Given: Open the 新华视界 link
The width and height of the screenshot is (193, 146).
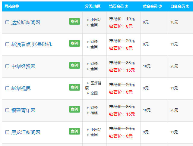Looking at the screenshot, I should click(x=21, y=89).
